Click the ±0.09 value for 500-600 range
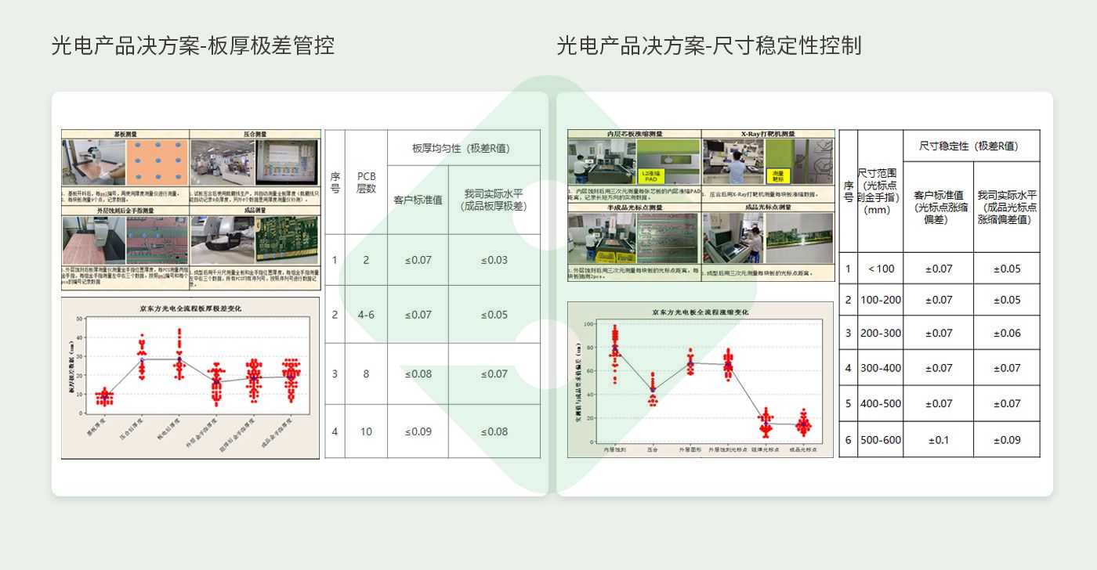Viewport: 1097px width, 570px height. pos(1006,439)
